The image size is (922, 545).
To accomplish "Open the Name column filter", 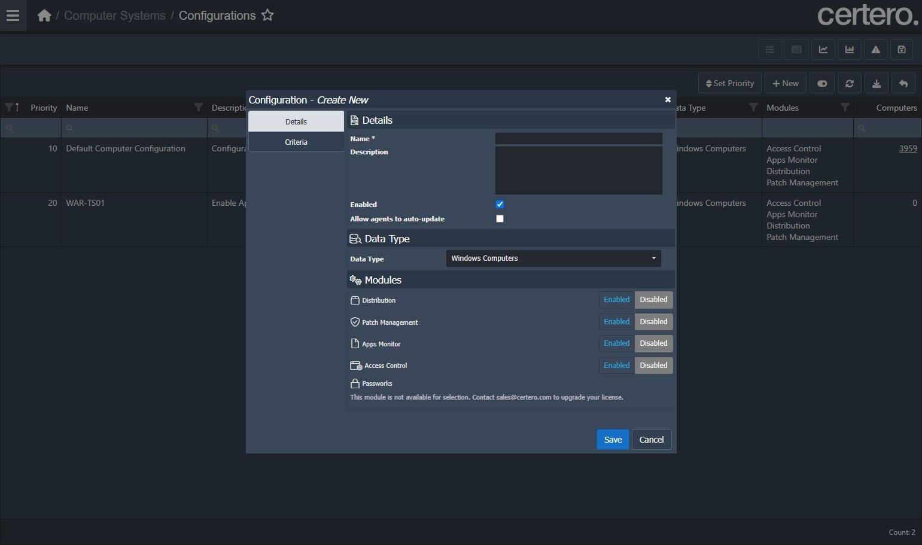I will pyautogui.click(x=198, y=108).
